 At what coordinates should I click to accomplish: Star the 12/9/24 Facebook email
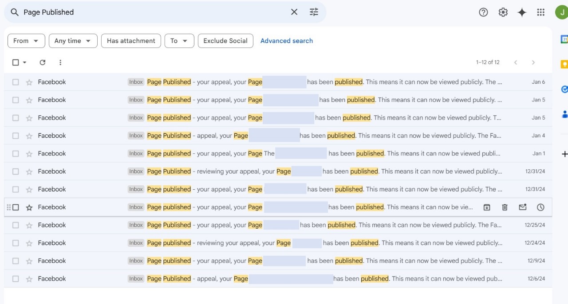click(29, 261)
